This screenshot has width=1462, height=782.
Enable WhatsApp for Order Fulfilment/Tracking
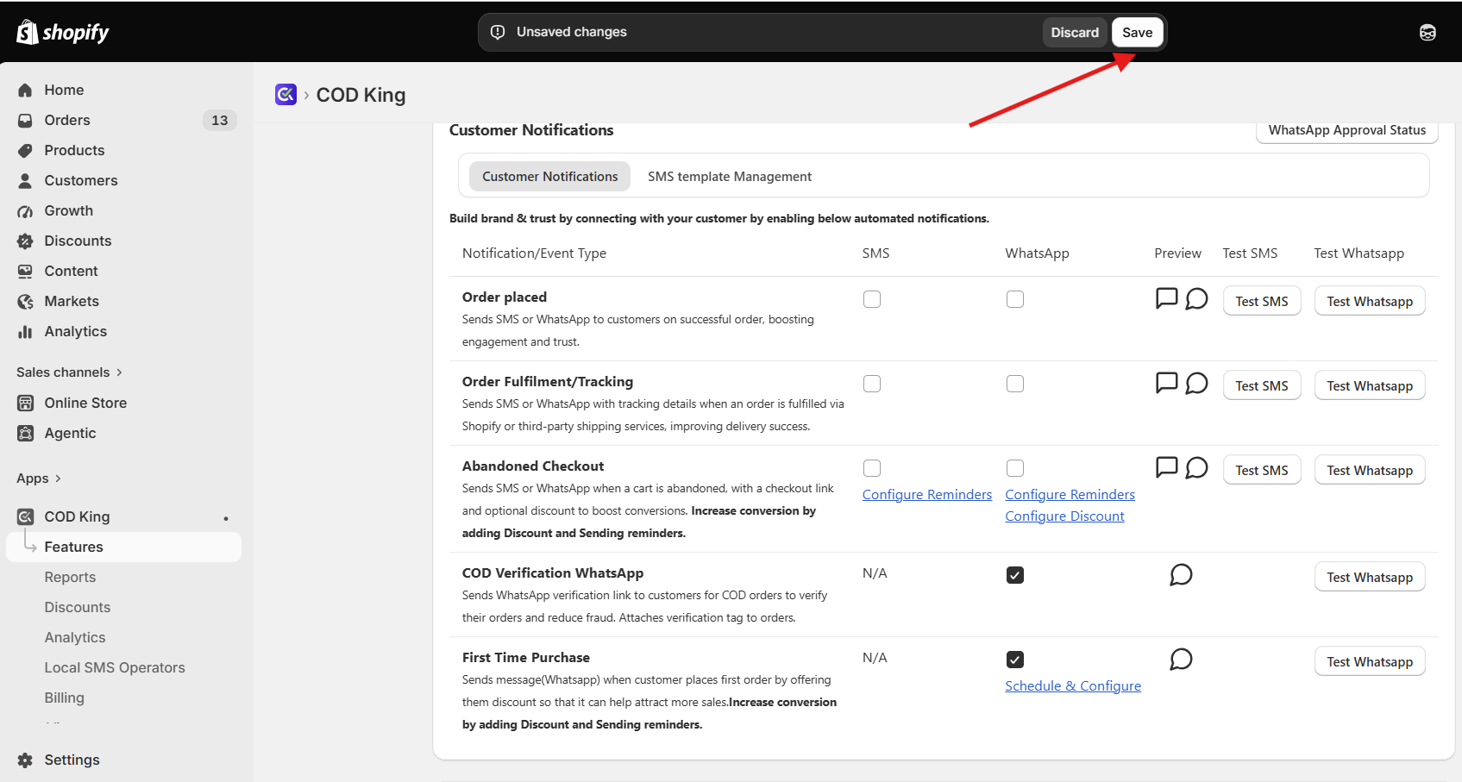pos(1015,384)
